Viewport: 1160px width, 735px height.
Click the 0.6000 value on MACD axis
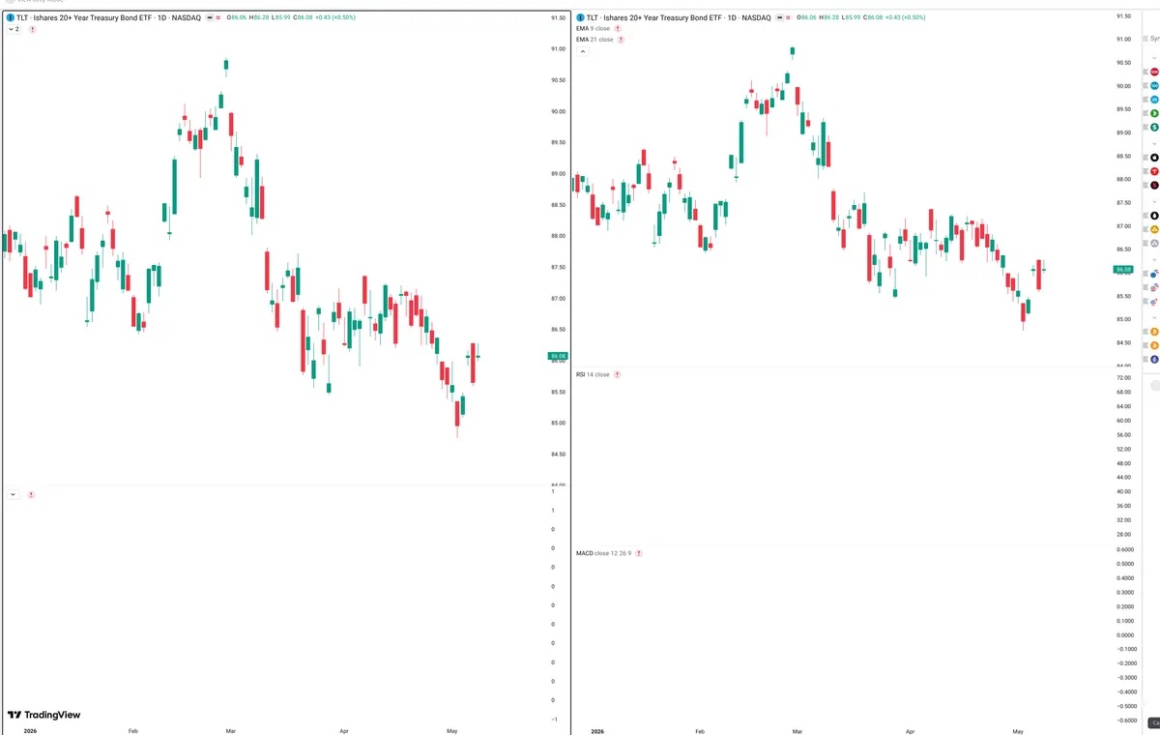tap(1125, 549)
